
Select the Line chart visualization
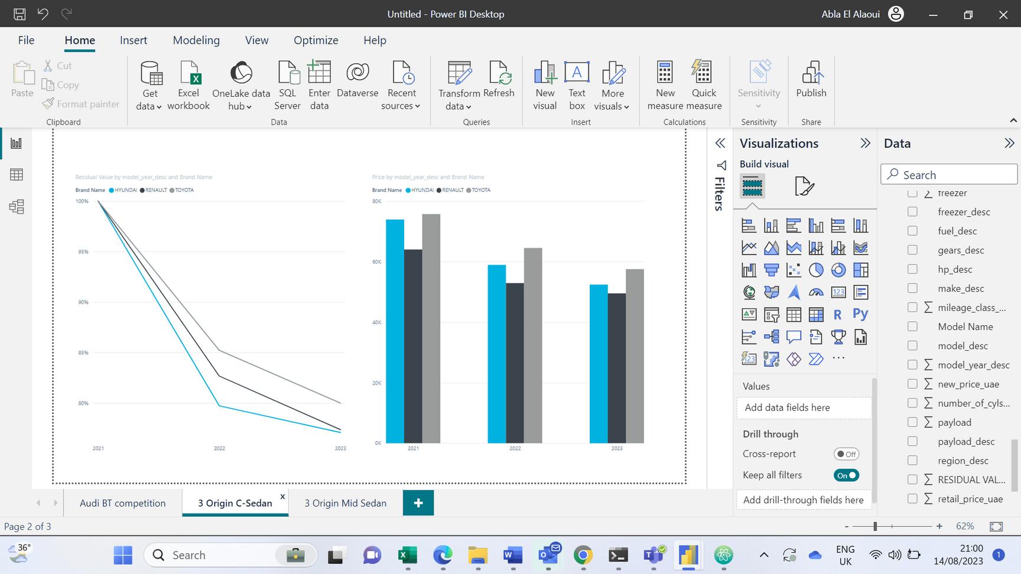tap(749, 248)
